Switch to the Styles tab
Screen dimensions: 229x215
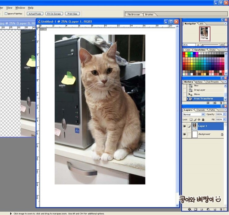[212, 50]
